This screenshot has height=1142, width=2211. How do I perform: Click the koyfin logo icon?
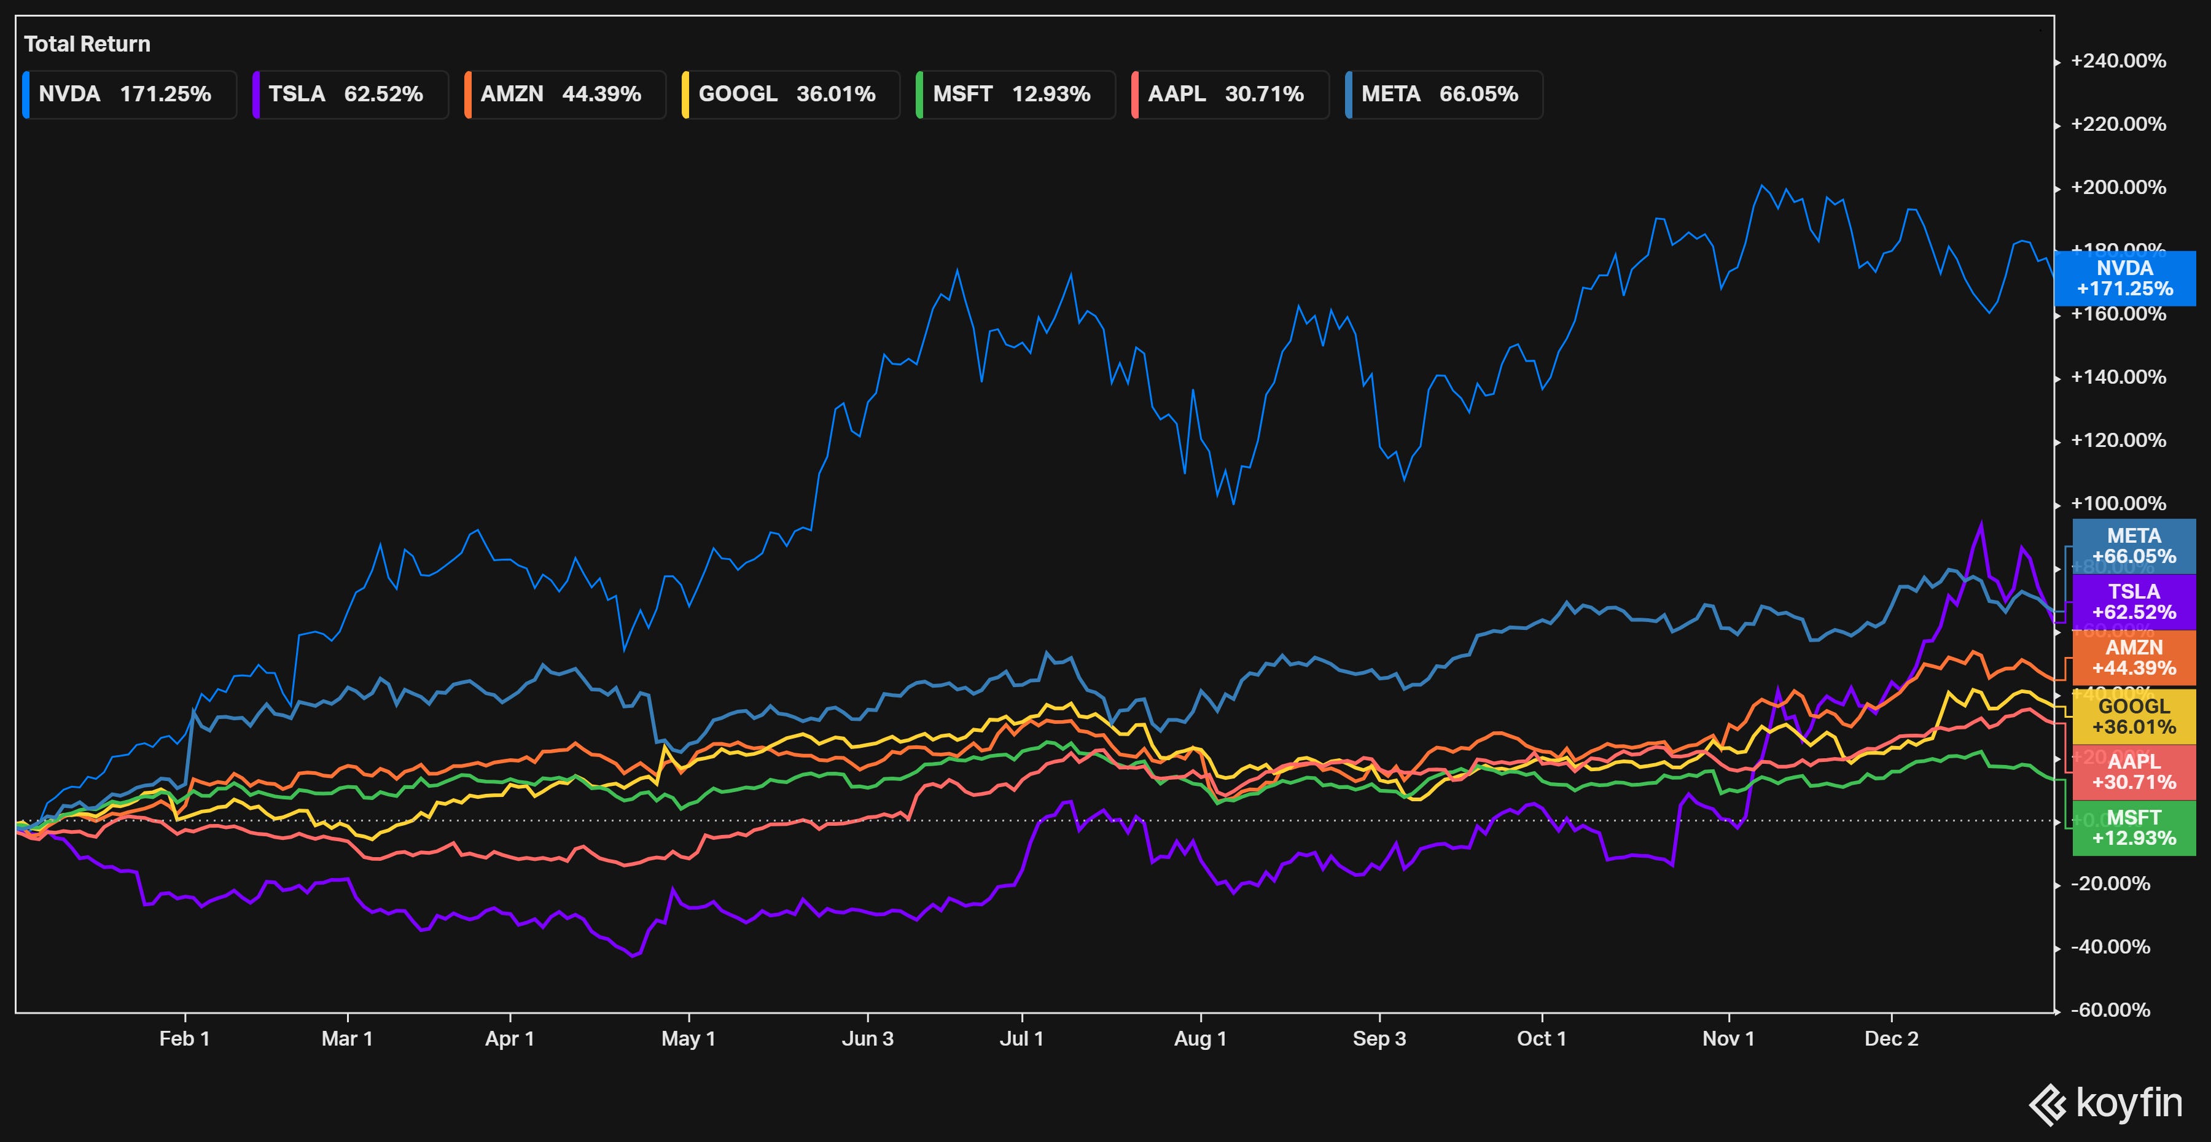2047,1105
